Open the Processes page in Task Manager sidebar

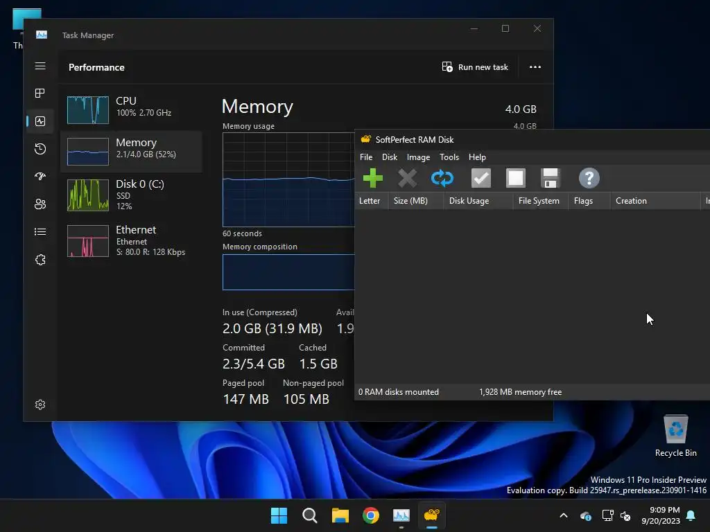coord(40,94)
